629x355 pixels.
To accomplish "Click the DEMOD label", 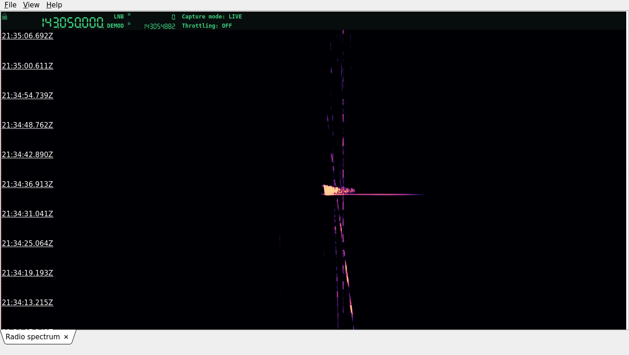I will (115, 26).
